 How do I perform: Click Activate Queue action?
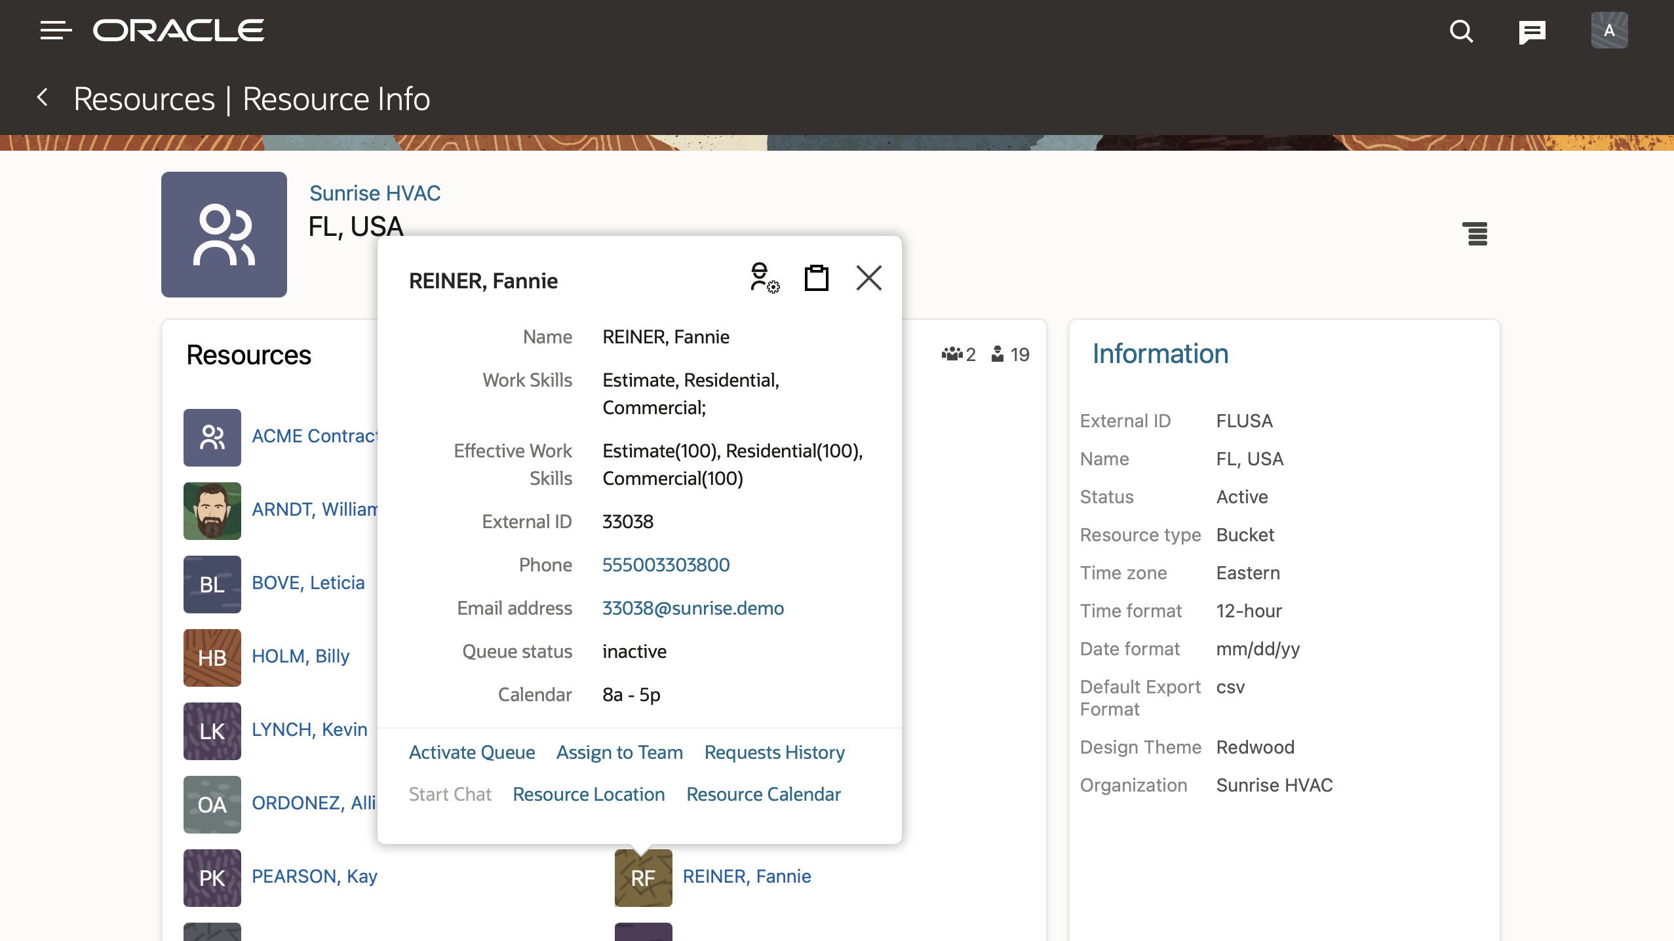tap(472, 752)
